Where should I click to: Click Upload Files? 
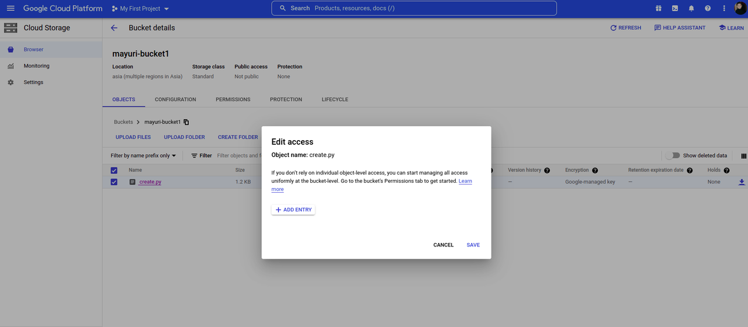[x=133, y=137]
